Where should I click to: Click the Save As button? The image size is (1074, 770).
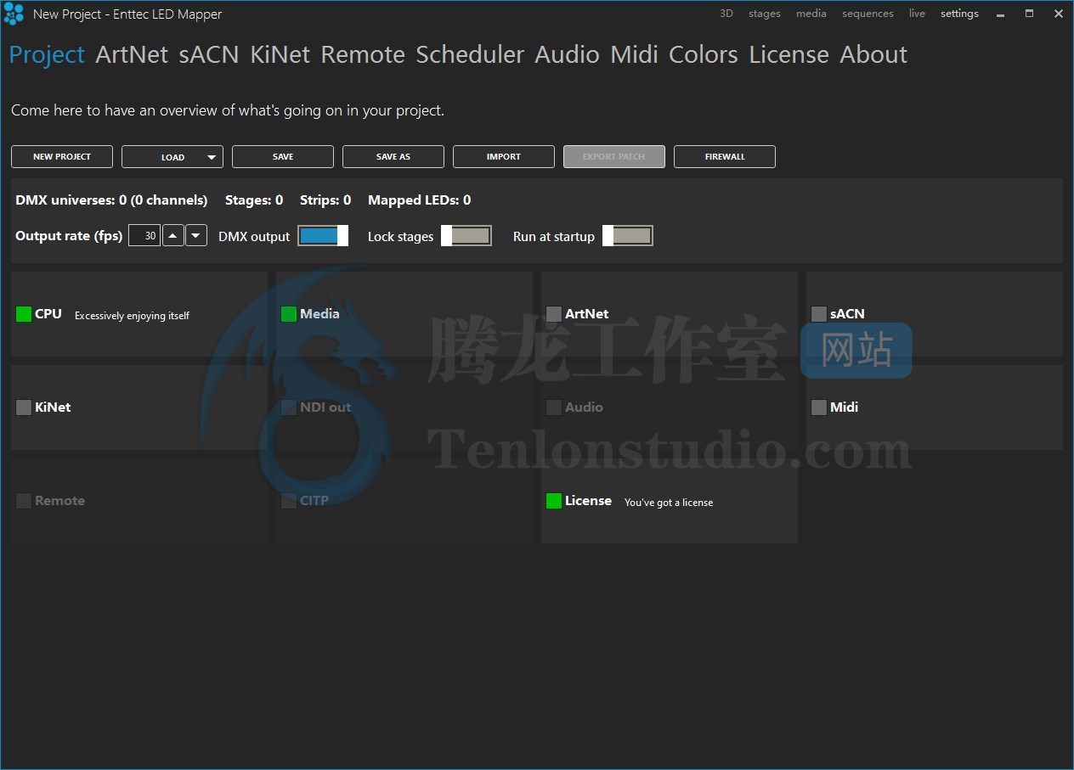pos(393,157)
